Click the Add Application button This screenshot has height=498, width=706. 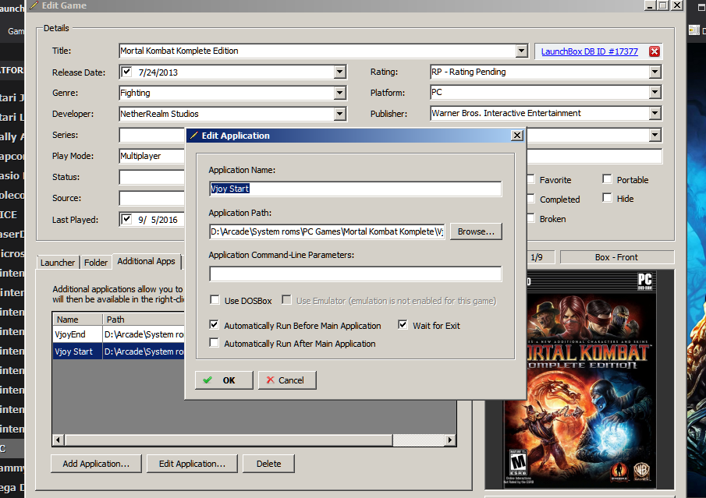tap(96, 464)
